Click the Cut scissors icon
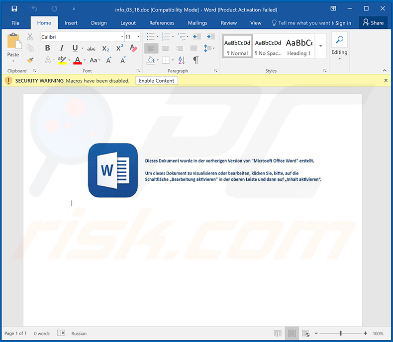Screen dimensions: 393x342 30,37
